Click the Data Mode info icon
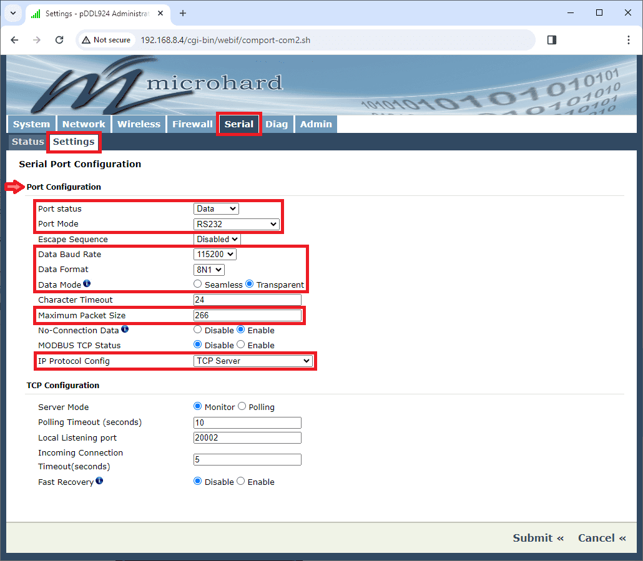This screenshot has width=643, height=561. click(x=87, y=284)
